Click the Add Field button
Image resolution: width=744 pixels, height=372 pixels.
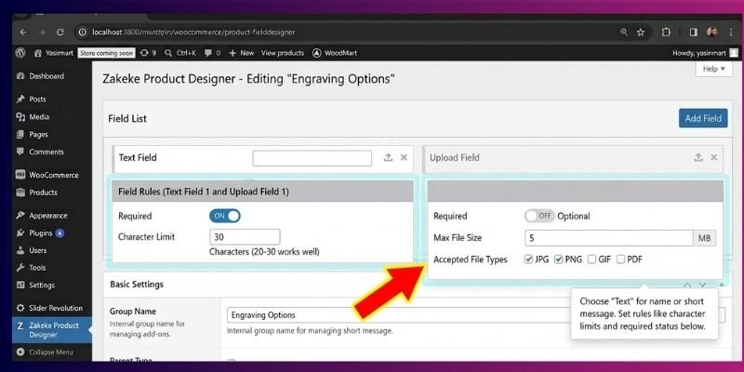pyautogui.click(x=703, y=118)
